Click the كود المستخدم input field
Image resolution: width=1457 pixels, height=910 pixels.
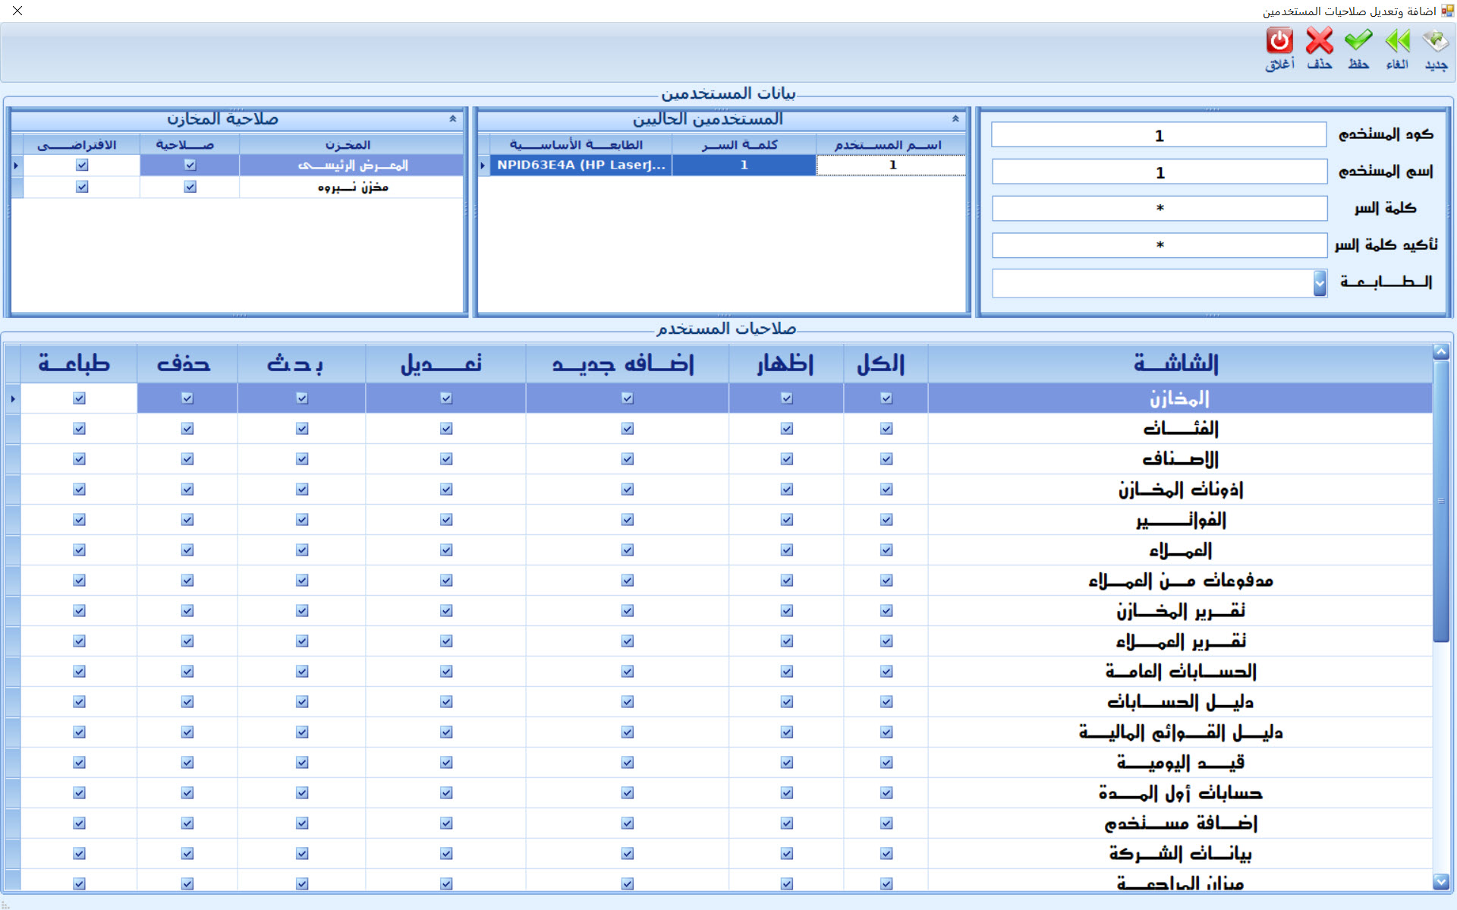pyautogui.click(x=1159, y=135)
